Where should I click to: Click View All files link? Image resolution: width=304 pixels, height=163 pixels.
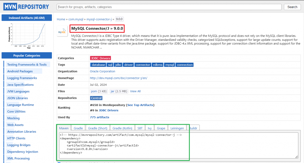click(x=135, y=91)
